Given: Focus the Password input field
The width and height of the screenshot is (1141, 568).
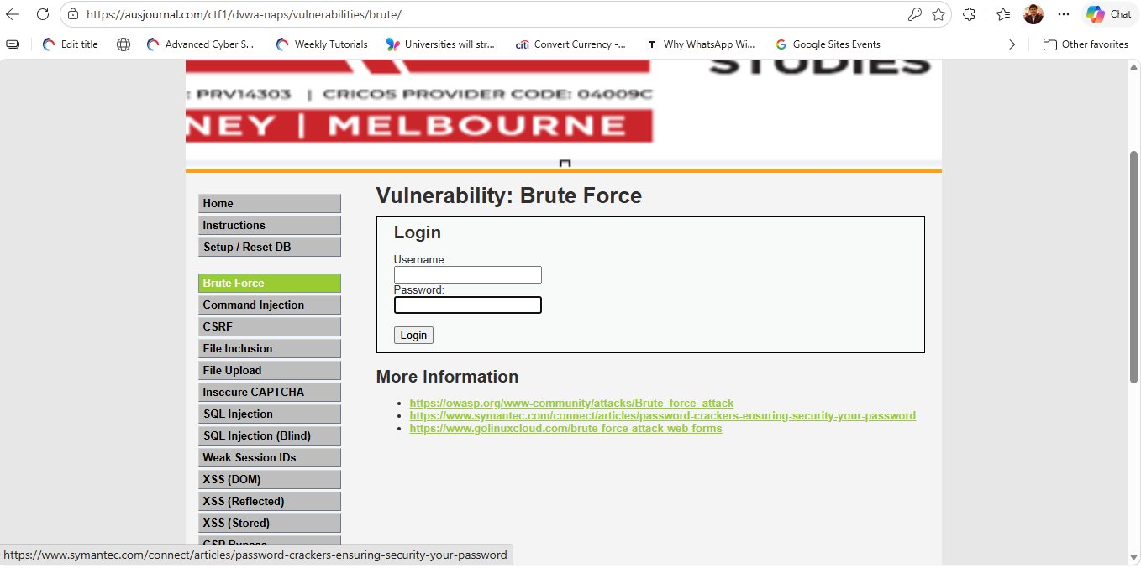Looking at the screenshot, I should (468, 305).
